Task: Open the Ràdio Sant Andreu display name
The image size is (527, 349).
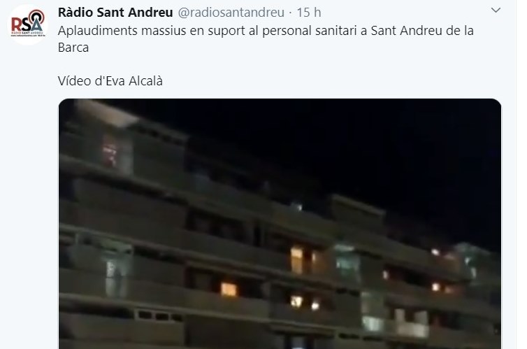Action: [115, 13]
